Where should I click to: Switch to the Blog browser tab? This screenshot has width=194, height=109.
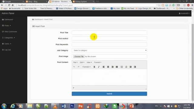point(36,2)
